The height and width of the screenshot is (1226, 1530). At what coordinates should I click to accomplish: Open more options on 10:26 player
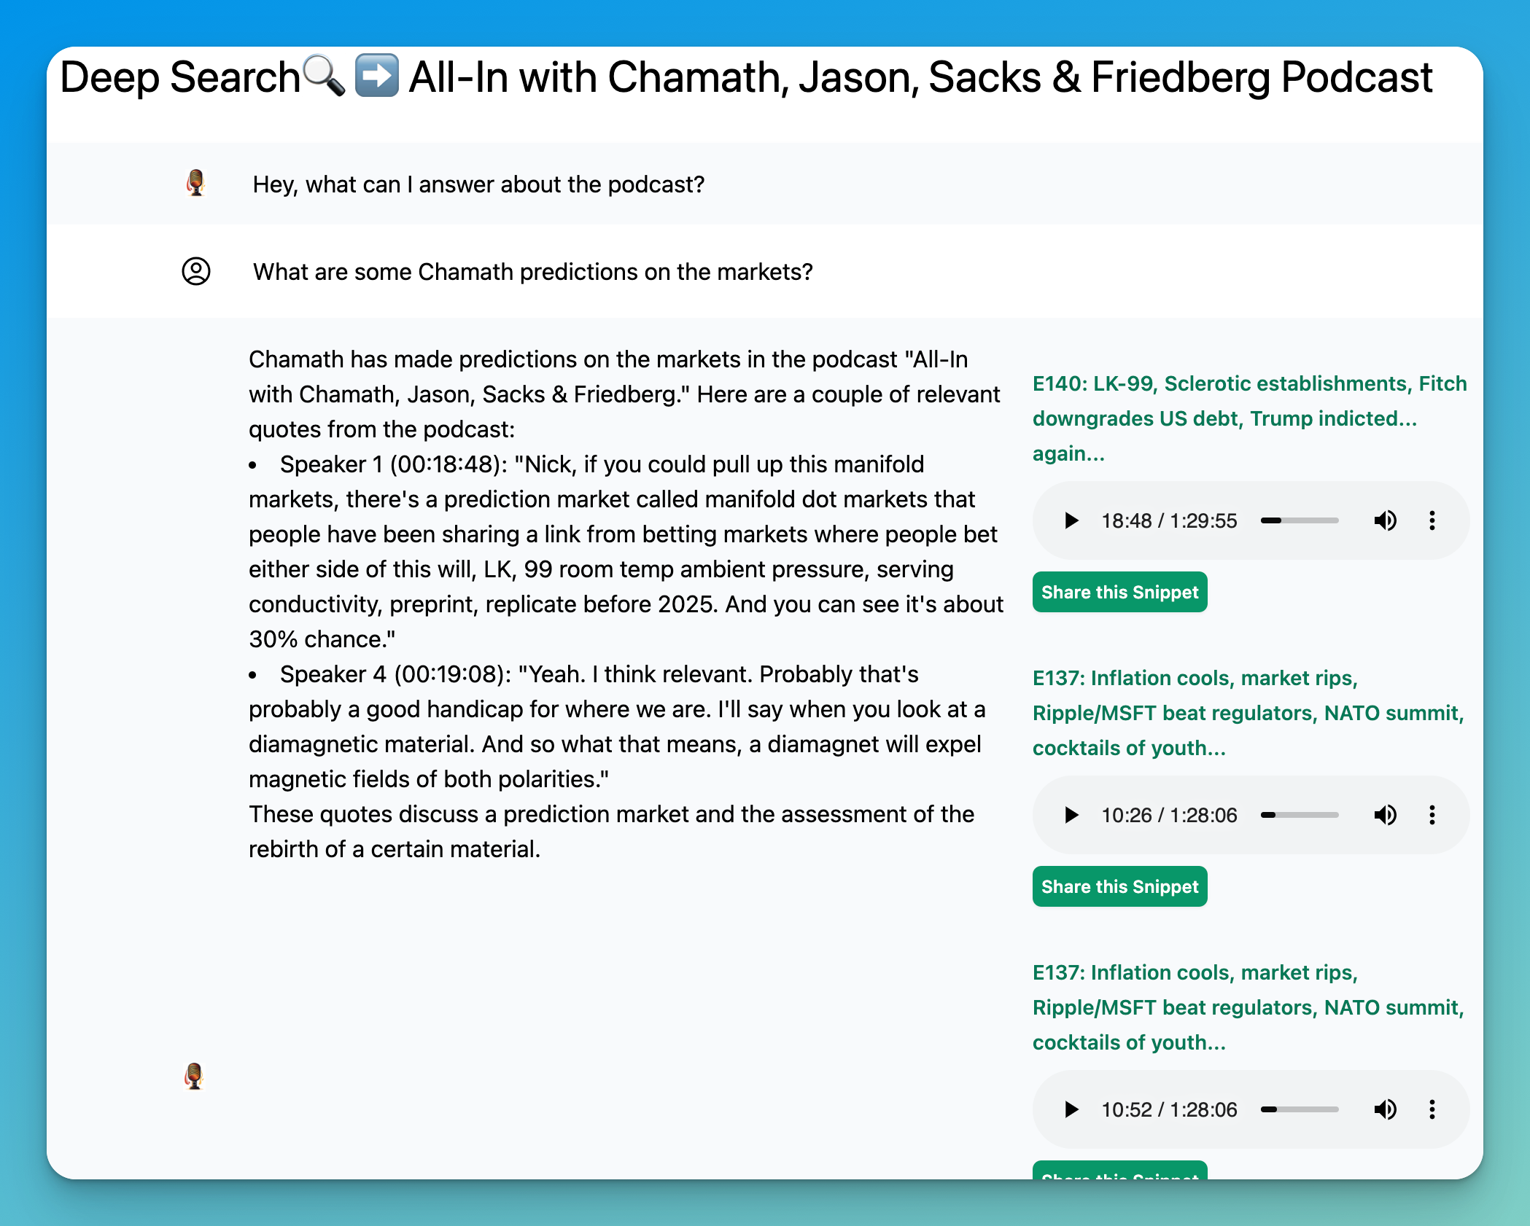point(1432,815)
